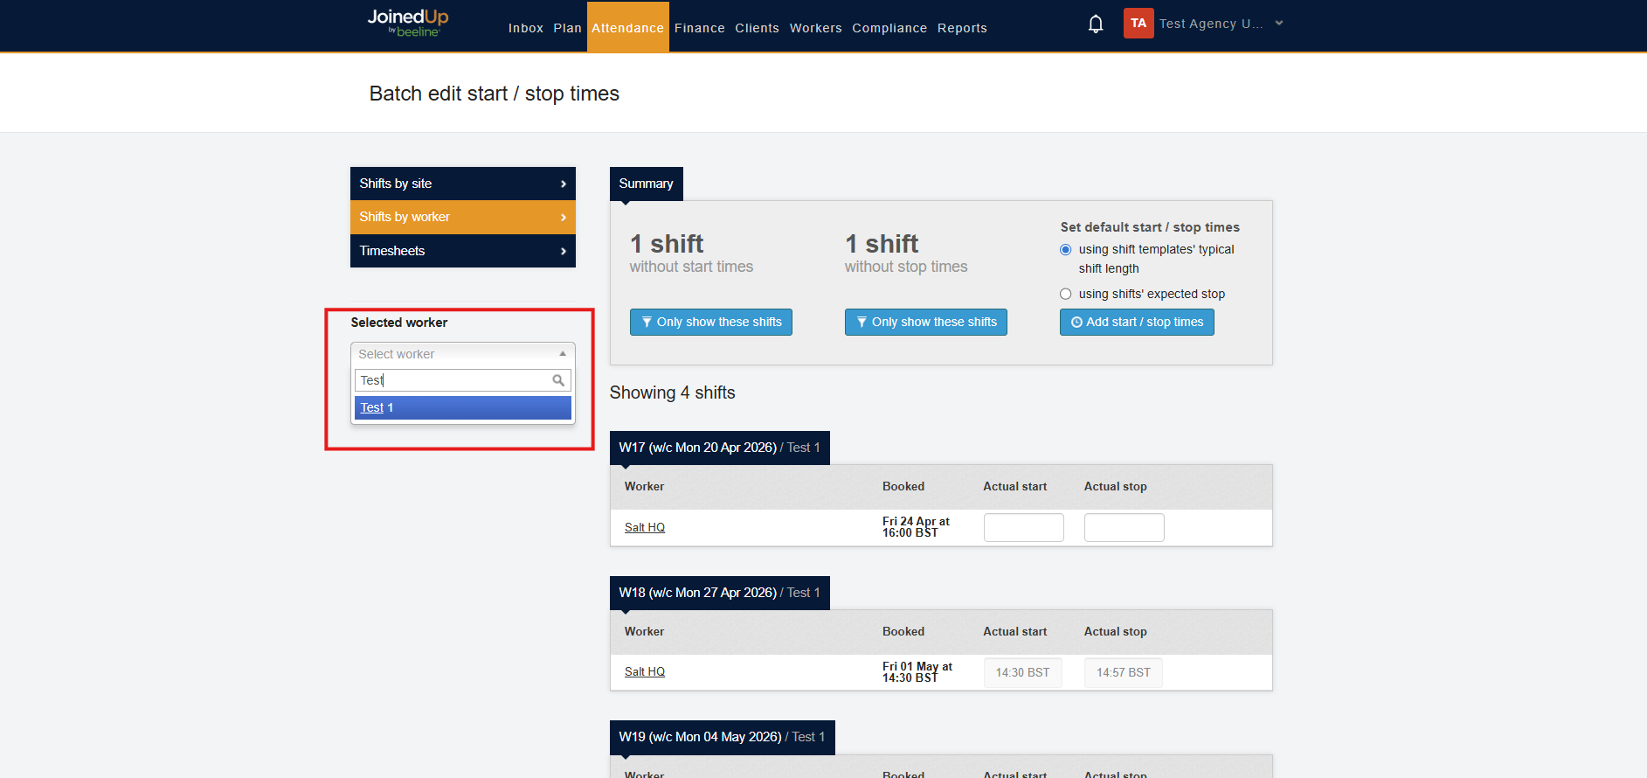
Task: Click Actual stop field for Fri 24 Apr shift
Action: pos(1125,527)
